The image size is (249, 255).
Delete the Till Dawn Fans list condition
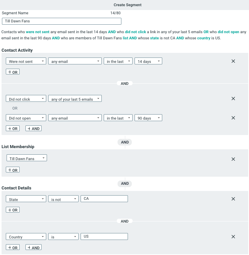click(x=233, y=159)
